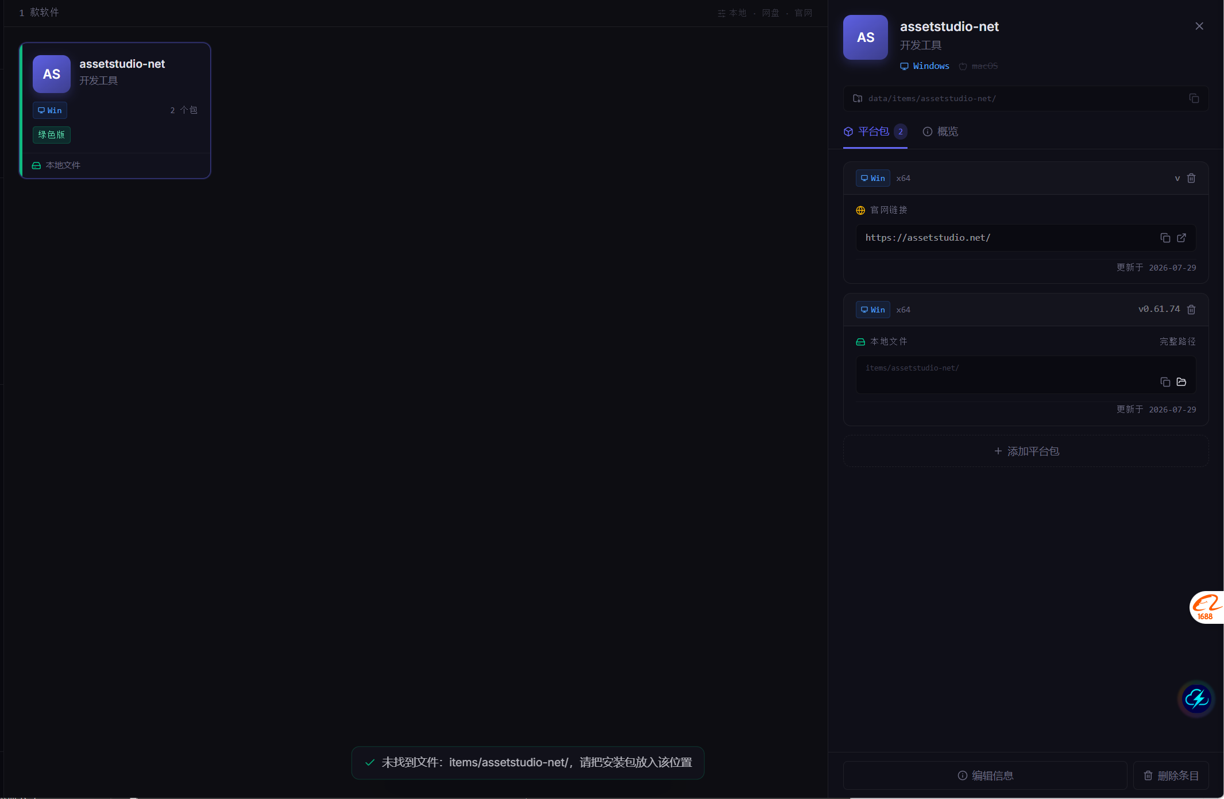Click the 添加平台包 button

(1026, 451)
